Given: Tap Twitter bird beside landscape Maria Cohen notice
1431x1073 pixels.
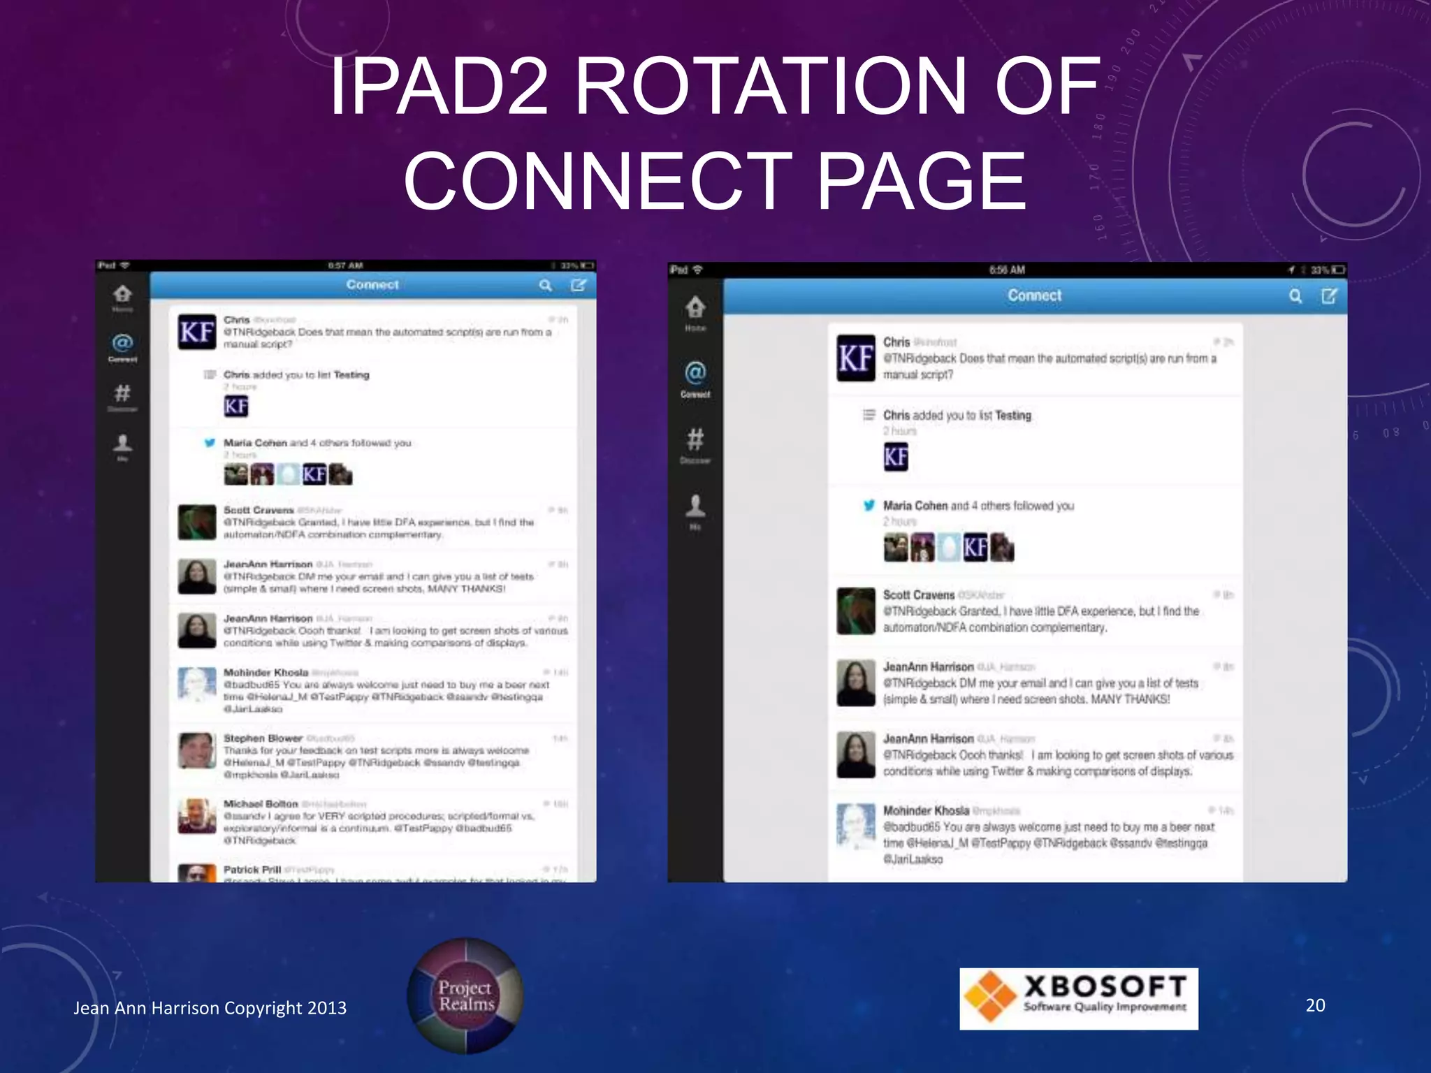Looking at the screenshot, I should pyautogui.click(x=869, y=505).
